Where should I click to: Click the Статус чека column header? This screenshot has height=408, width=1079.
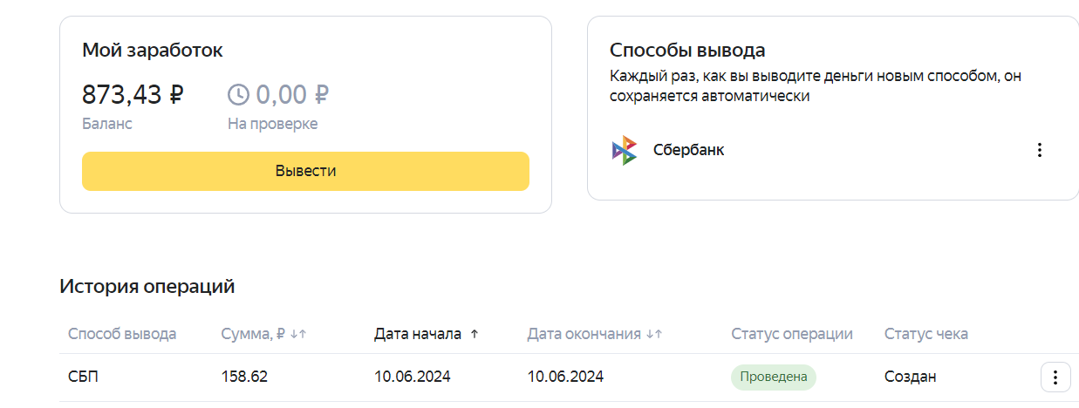pos(925,334)
